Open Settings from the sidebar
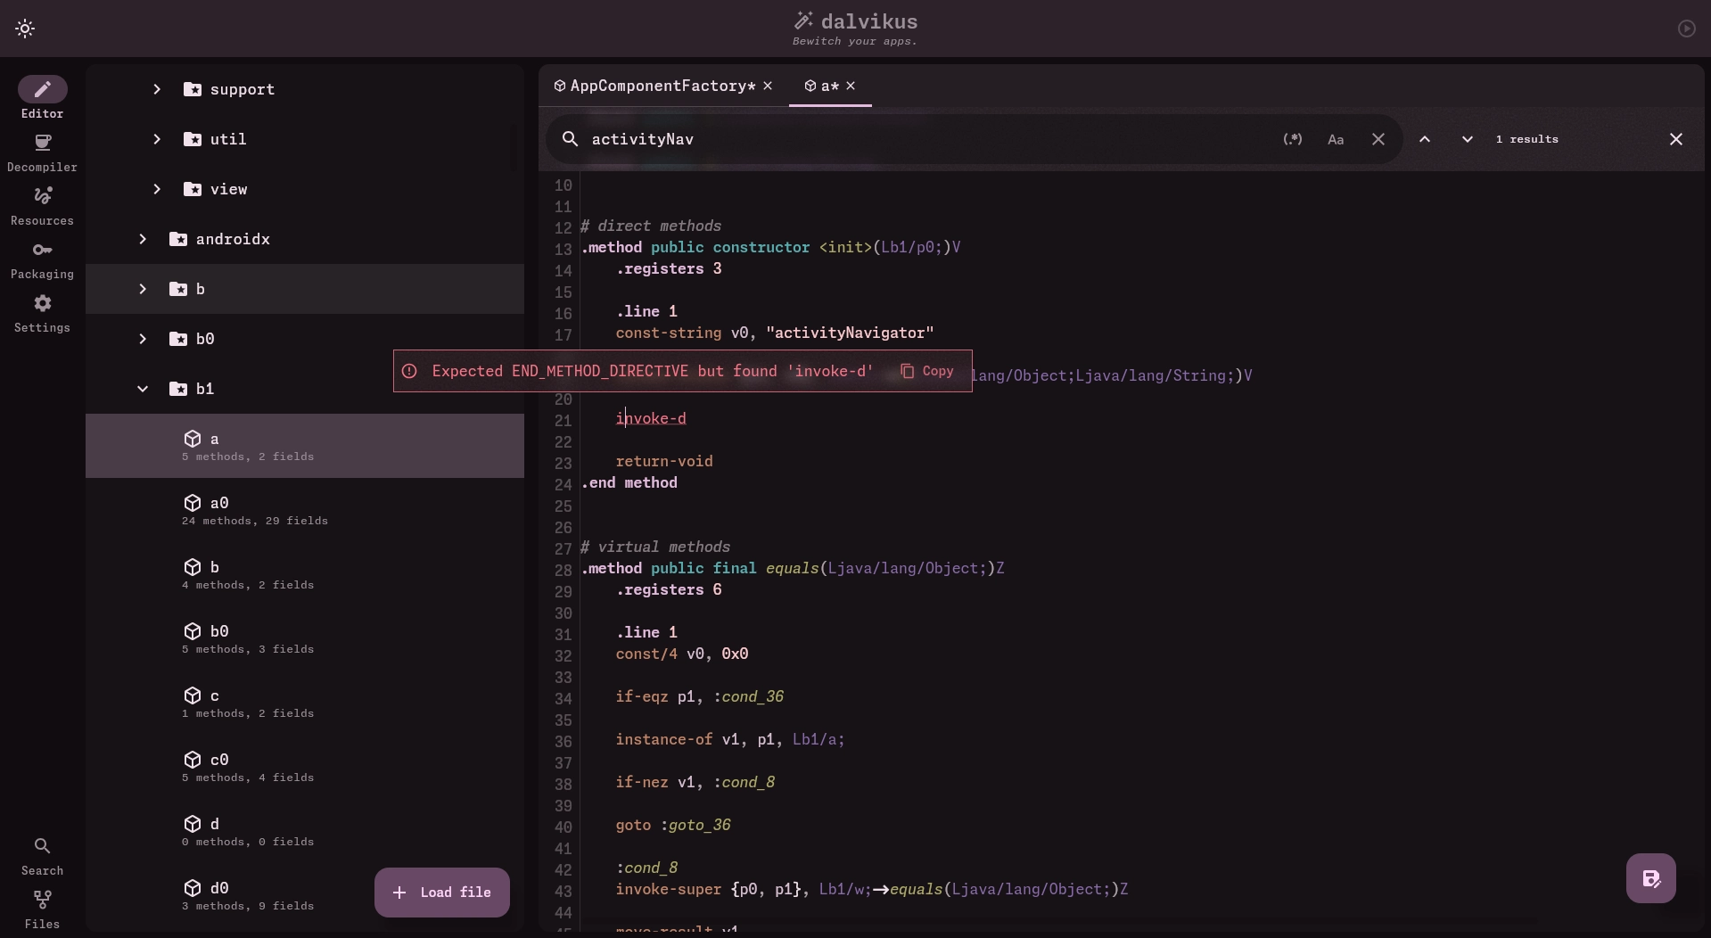 click(x=42, y=313)
